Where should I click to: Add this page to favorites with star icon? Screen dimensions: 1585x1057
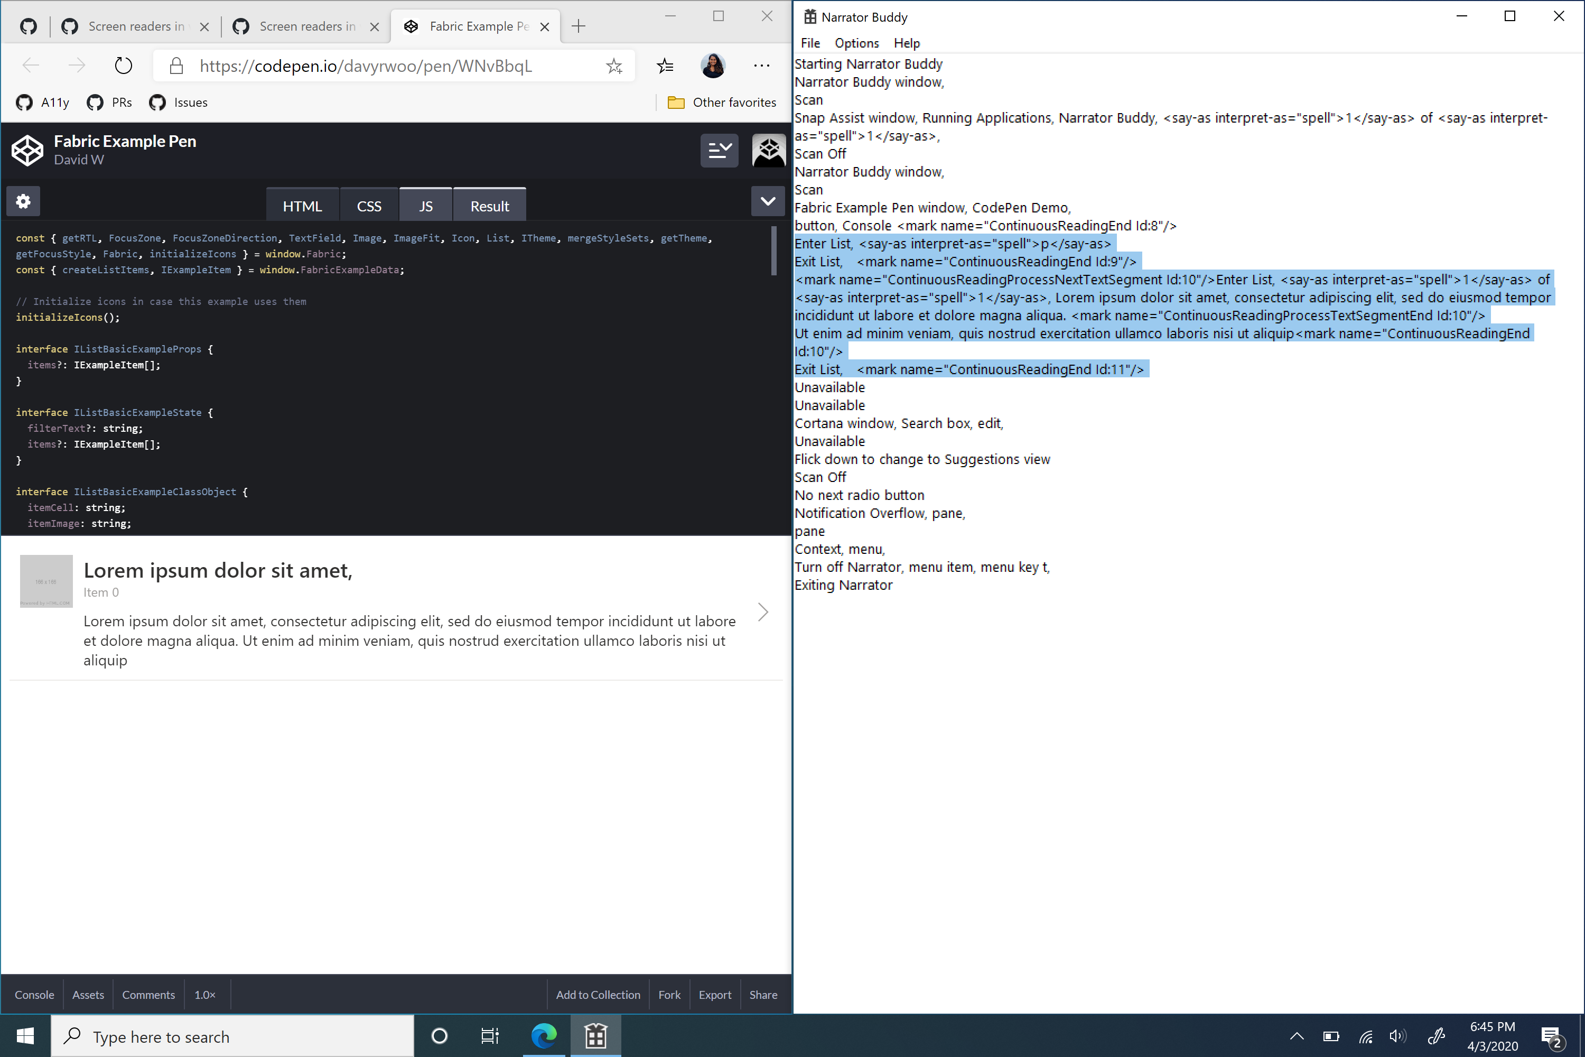tap(614, 66)
